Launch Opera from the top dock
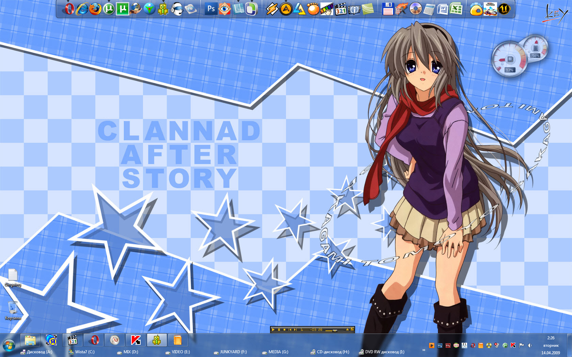The width and height of the screenshot is (572, 357). tap(69, 9)
